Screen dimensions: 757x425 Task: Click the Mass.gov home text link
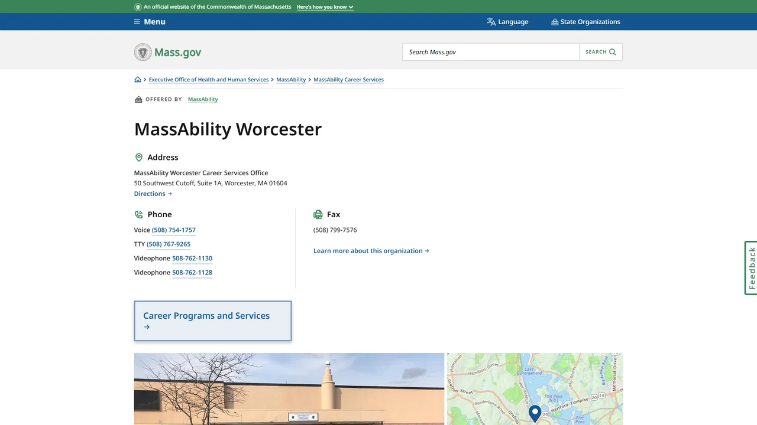(178, 52)
